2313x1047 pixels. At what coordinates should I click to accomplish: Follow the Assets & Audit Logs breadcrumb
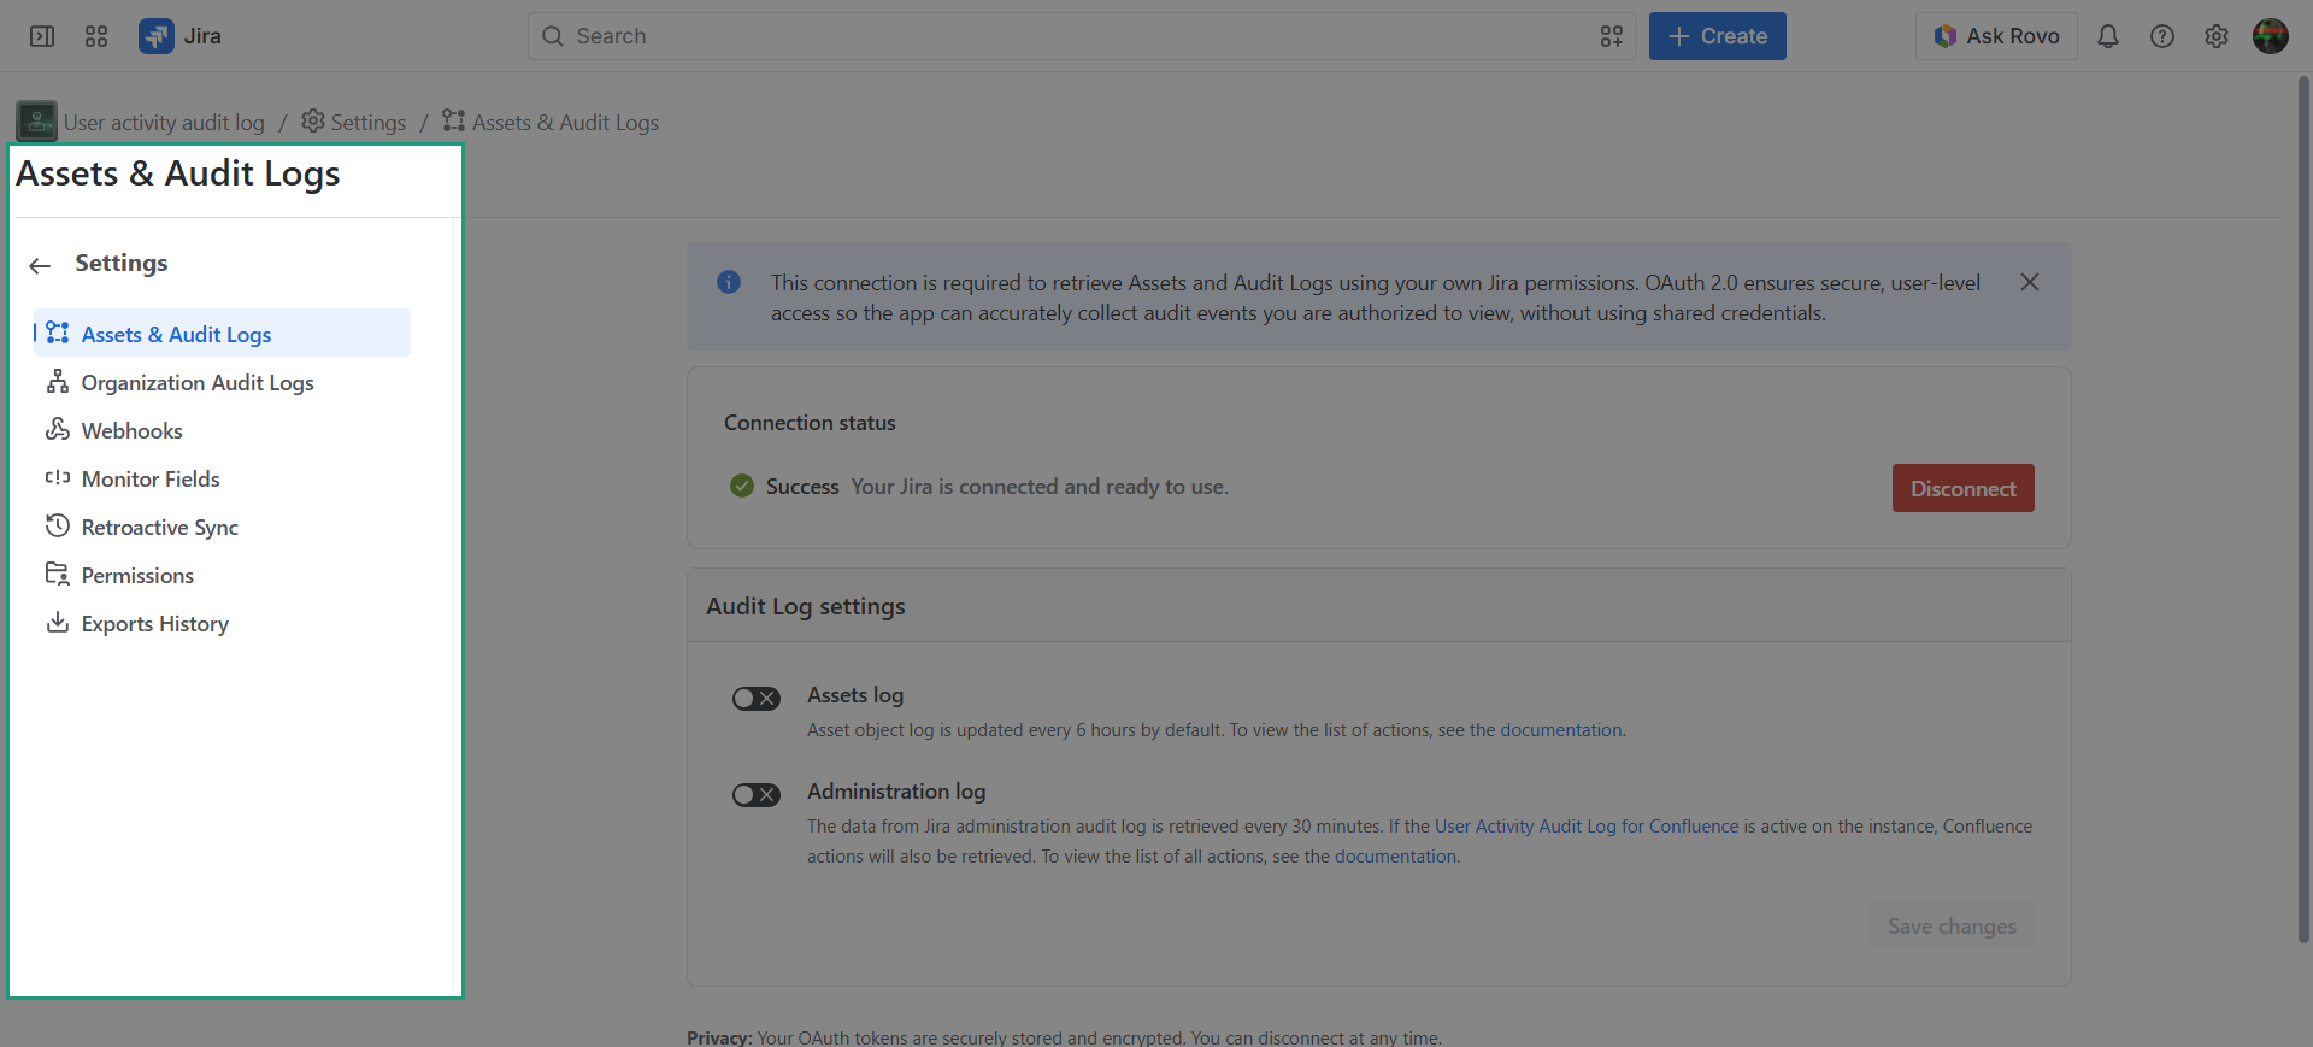pos(566,122)
